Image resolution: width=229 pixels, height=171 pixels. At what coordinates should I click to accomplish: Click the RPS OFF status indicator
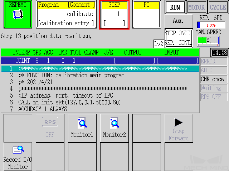214,97
